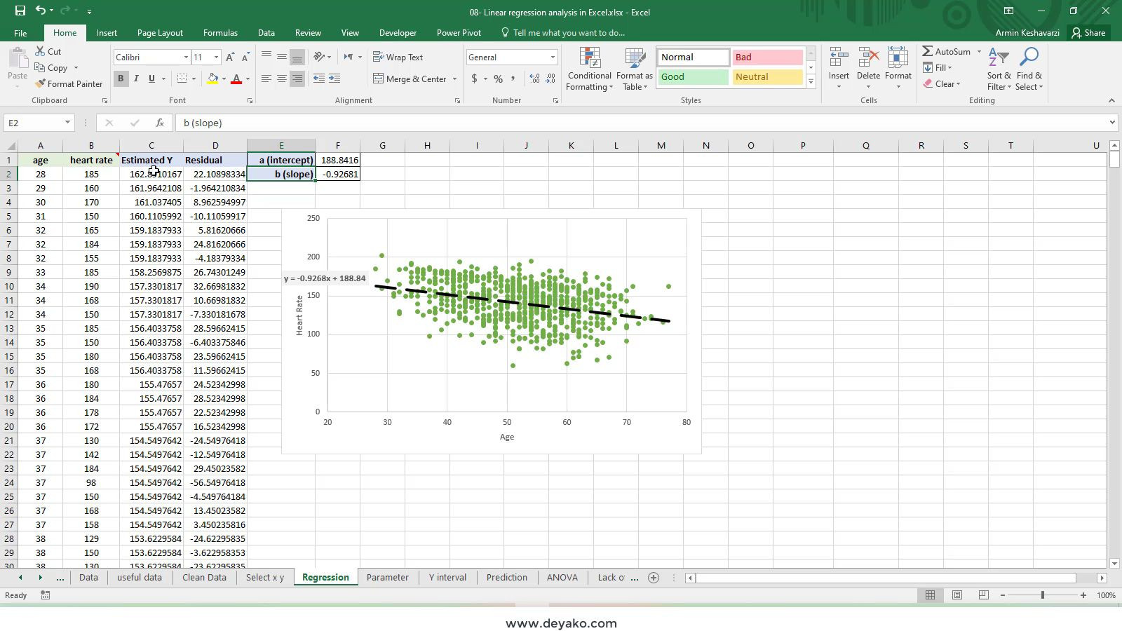Viewport: 1122px width, 631px height.
Task: Switch to the ANOVA sheet tab
Action: 562,578
